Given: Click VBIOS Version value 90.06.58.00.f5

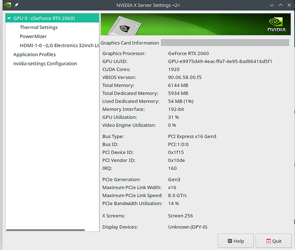Looking at the screenshot, I should pyautogui.click(x=185, y=77).
